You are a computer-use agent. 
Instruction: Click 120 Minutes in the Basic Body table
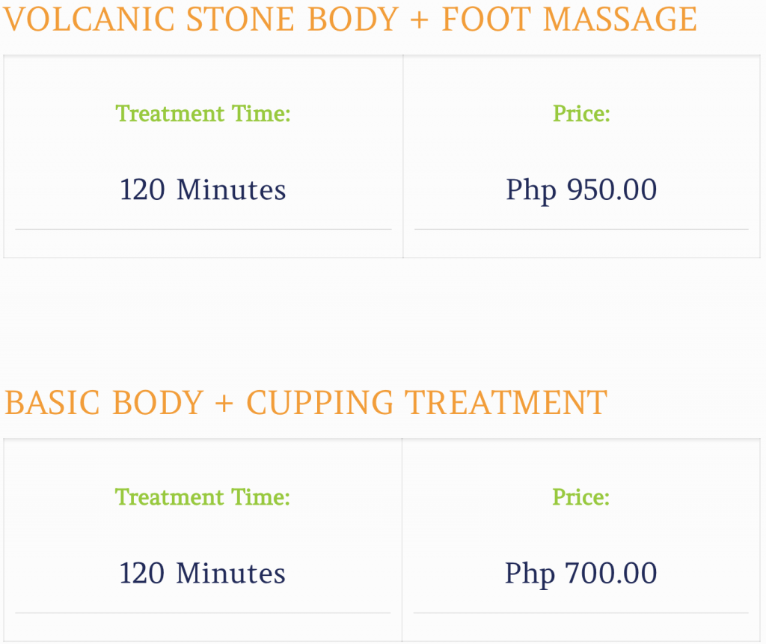click(x=202, y=574)
